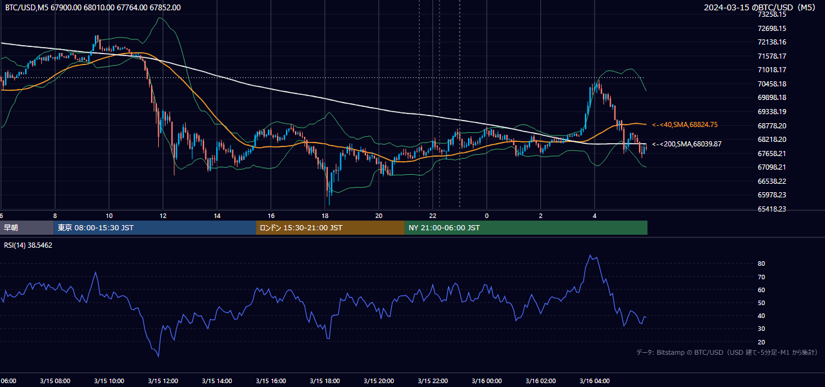This screenshot has height=387, width=825.
Task: Click the 3/16 04:00 date axis label
Action: point(595,381)
